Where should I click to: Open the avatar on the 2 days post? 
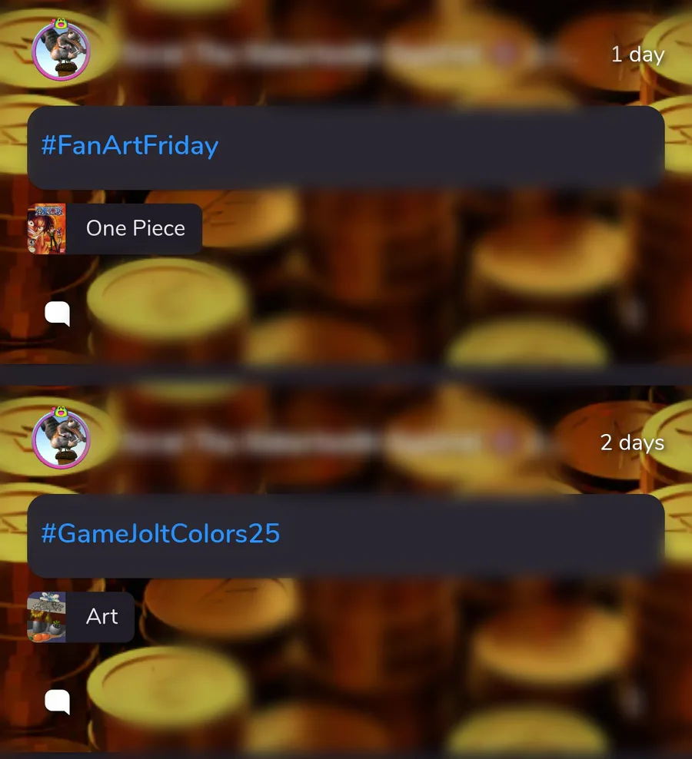(x=61, y=439)
